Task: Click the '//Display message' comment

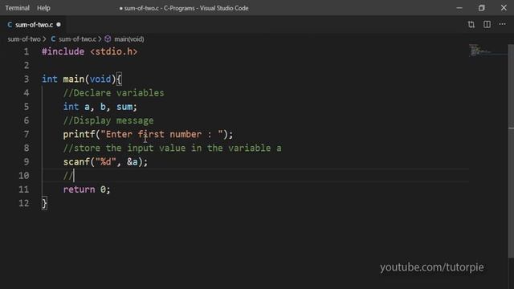Action: (108, 120)
